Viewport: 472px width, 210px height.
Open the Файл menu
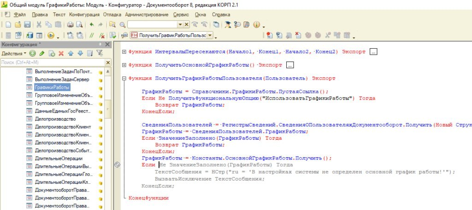coord(19,14)
